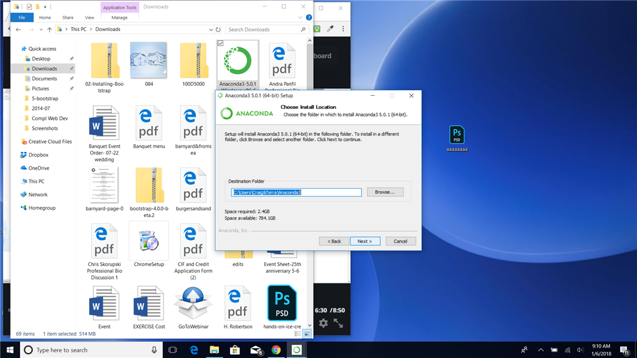Toggle fullscreen in video player

[338, 323]
